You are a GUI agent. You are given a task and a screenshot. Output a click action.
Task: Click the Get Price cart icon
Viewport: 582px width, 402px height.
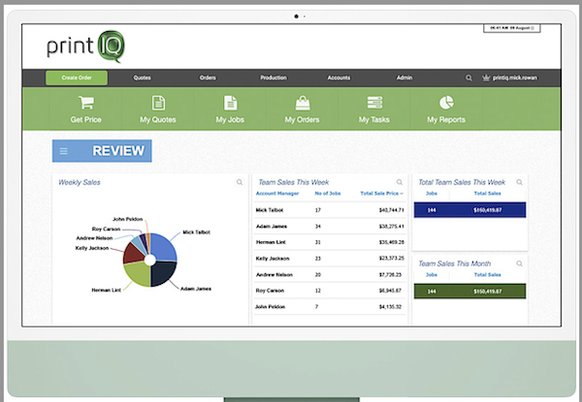coord(86,103)
